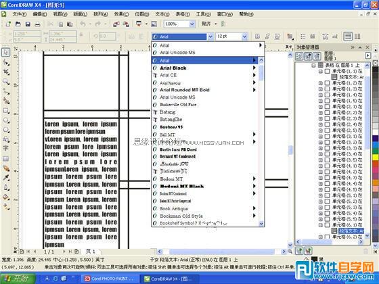Select the Eyedropper tool in toolbox
The width and height of the screenshot is (379, 284).
[x=6, y=178]
